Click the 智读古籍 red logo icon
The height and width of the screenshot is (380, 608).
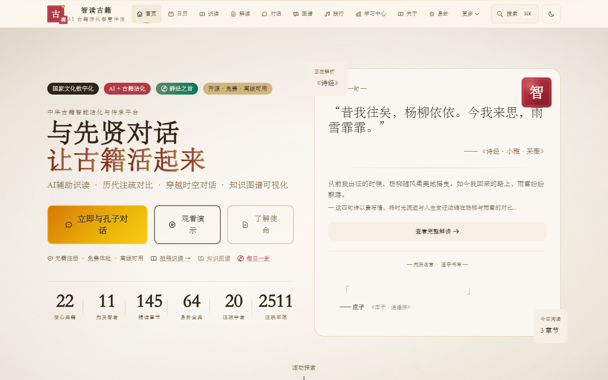(56, 14)
